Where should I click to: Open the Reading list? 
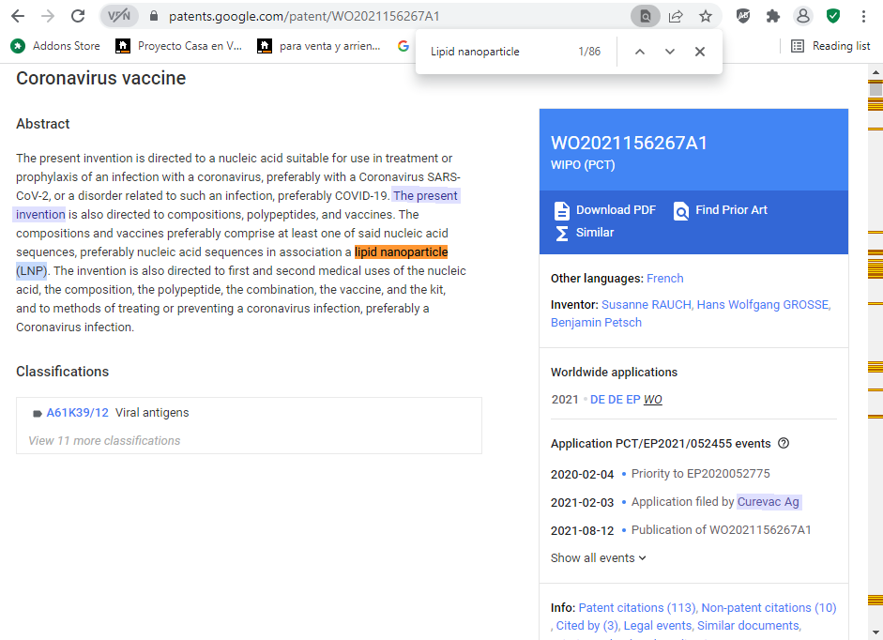(830, 46)
